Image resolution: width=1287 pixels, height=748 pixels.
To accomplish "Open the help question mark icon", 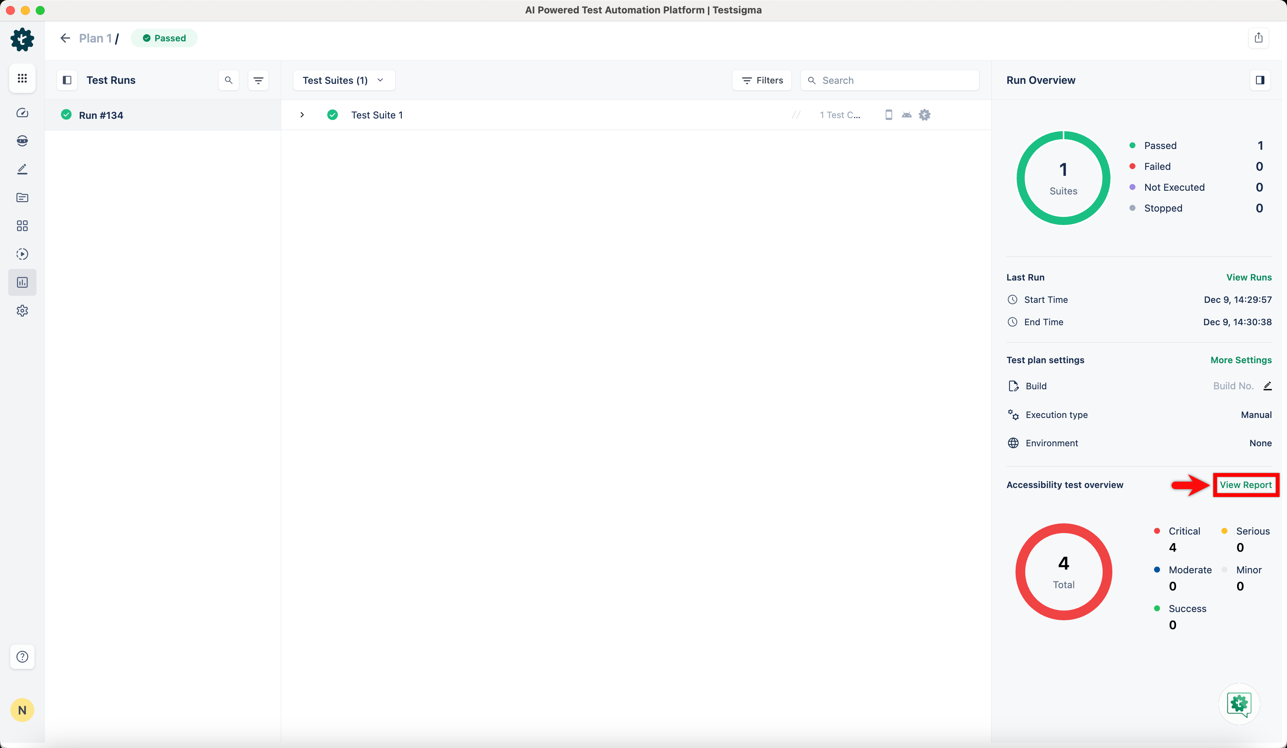I will click(22, 656).
